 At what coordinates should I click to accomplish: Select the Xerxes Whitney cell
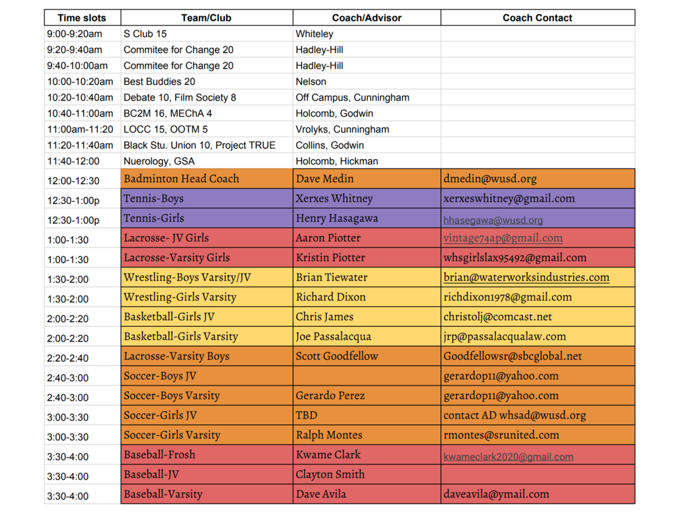pos(367,199)
